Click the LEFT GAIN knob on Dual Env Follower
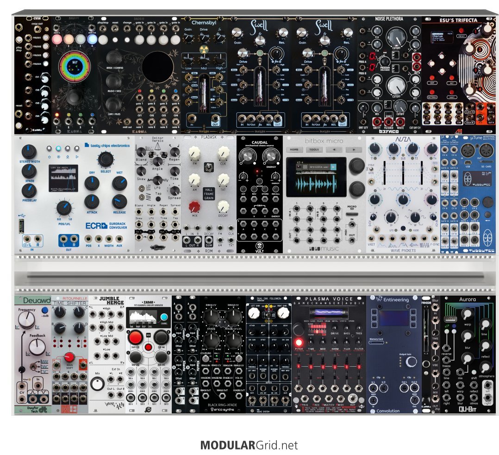Image resolution: width=499 pixels, height=455 pixels. point(254,314)
